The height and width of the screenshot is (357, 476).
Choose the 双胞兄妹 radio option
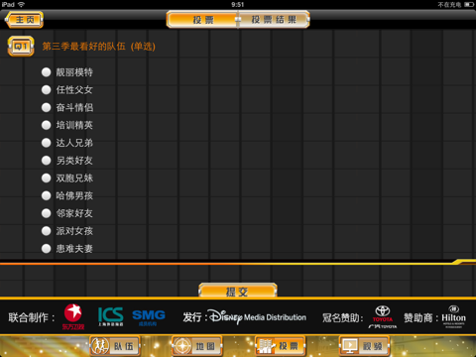pyautogui.click(x=46, y=178)
